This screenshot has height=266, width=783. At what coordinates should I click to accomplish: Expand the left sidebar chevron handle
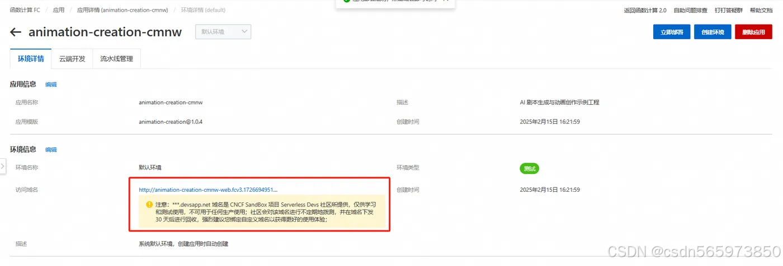pos(3,166)
